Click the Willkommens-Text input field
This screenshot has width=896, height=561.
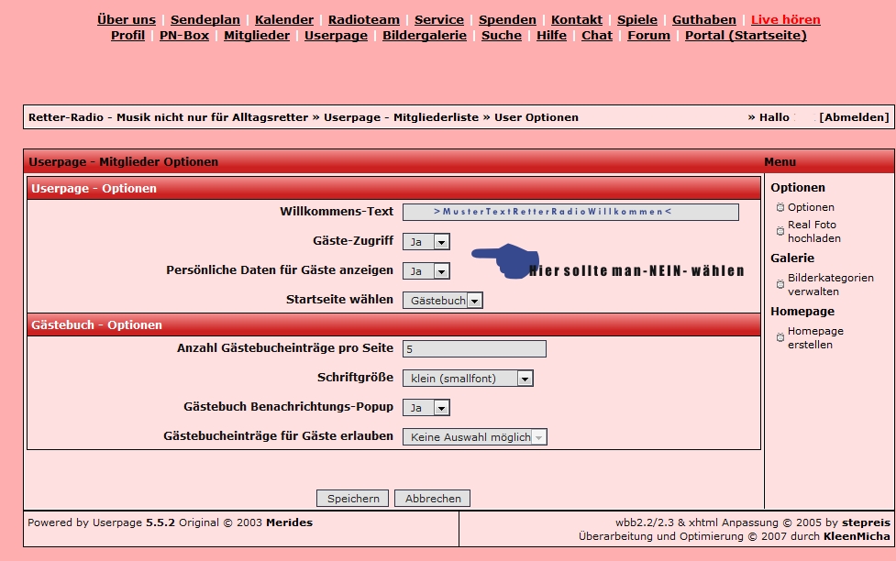click(x=570, y=212)
